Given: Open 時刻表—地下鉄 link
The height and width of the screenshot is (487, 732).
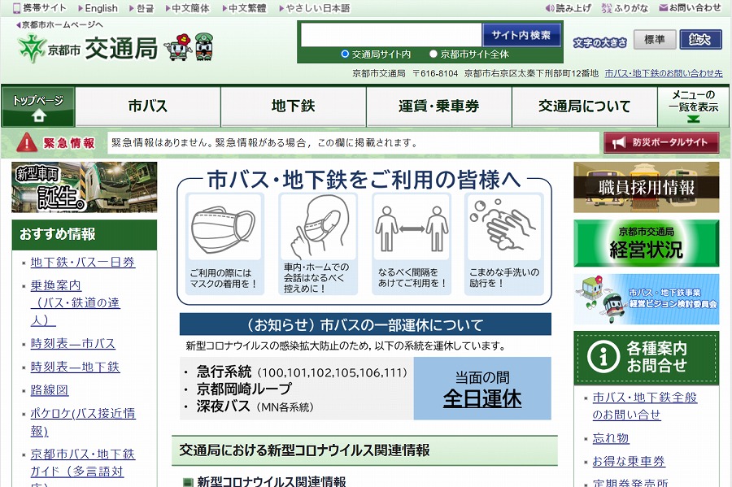Looking at the screenshot, I should [x=75, y=367].
